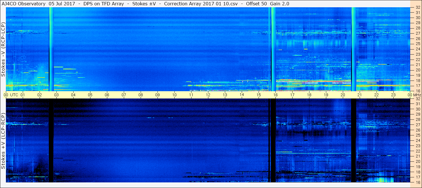Select the 08 hour marker on time axis

point(141,95)
